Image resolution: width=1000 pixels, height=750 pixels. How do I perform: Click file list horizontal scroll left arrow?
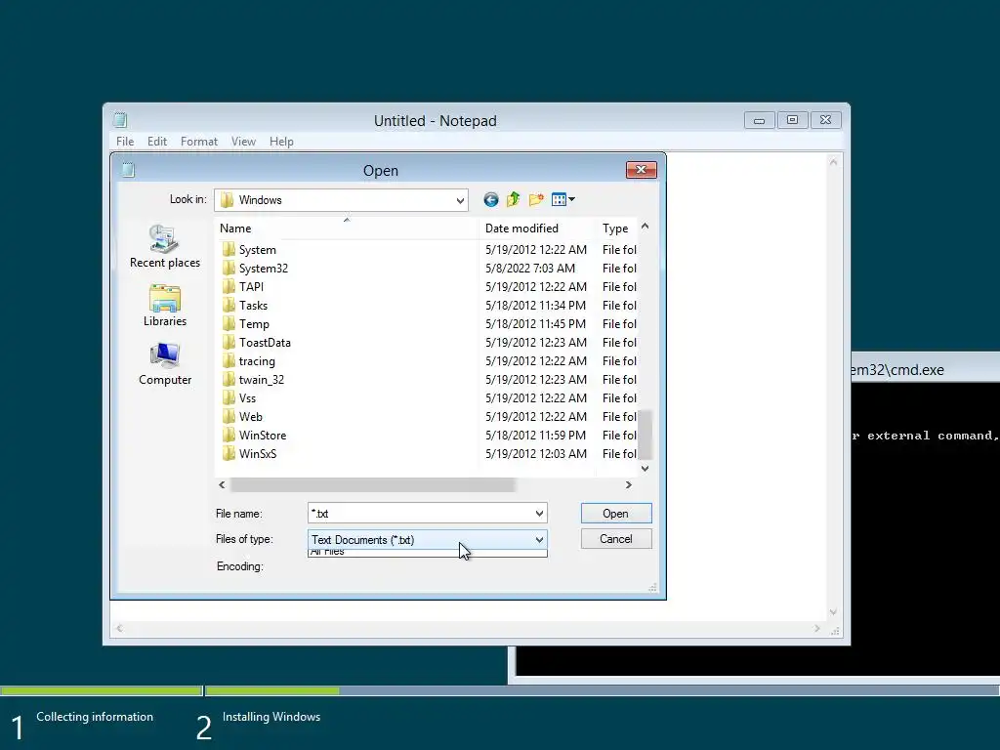(x=222, y=484)
